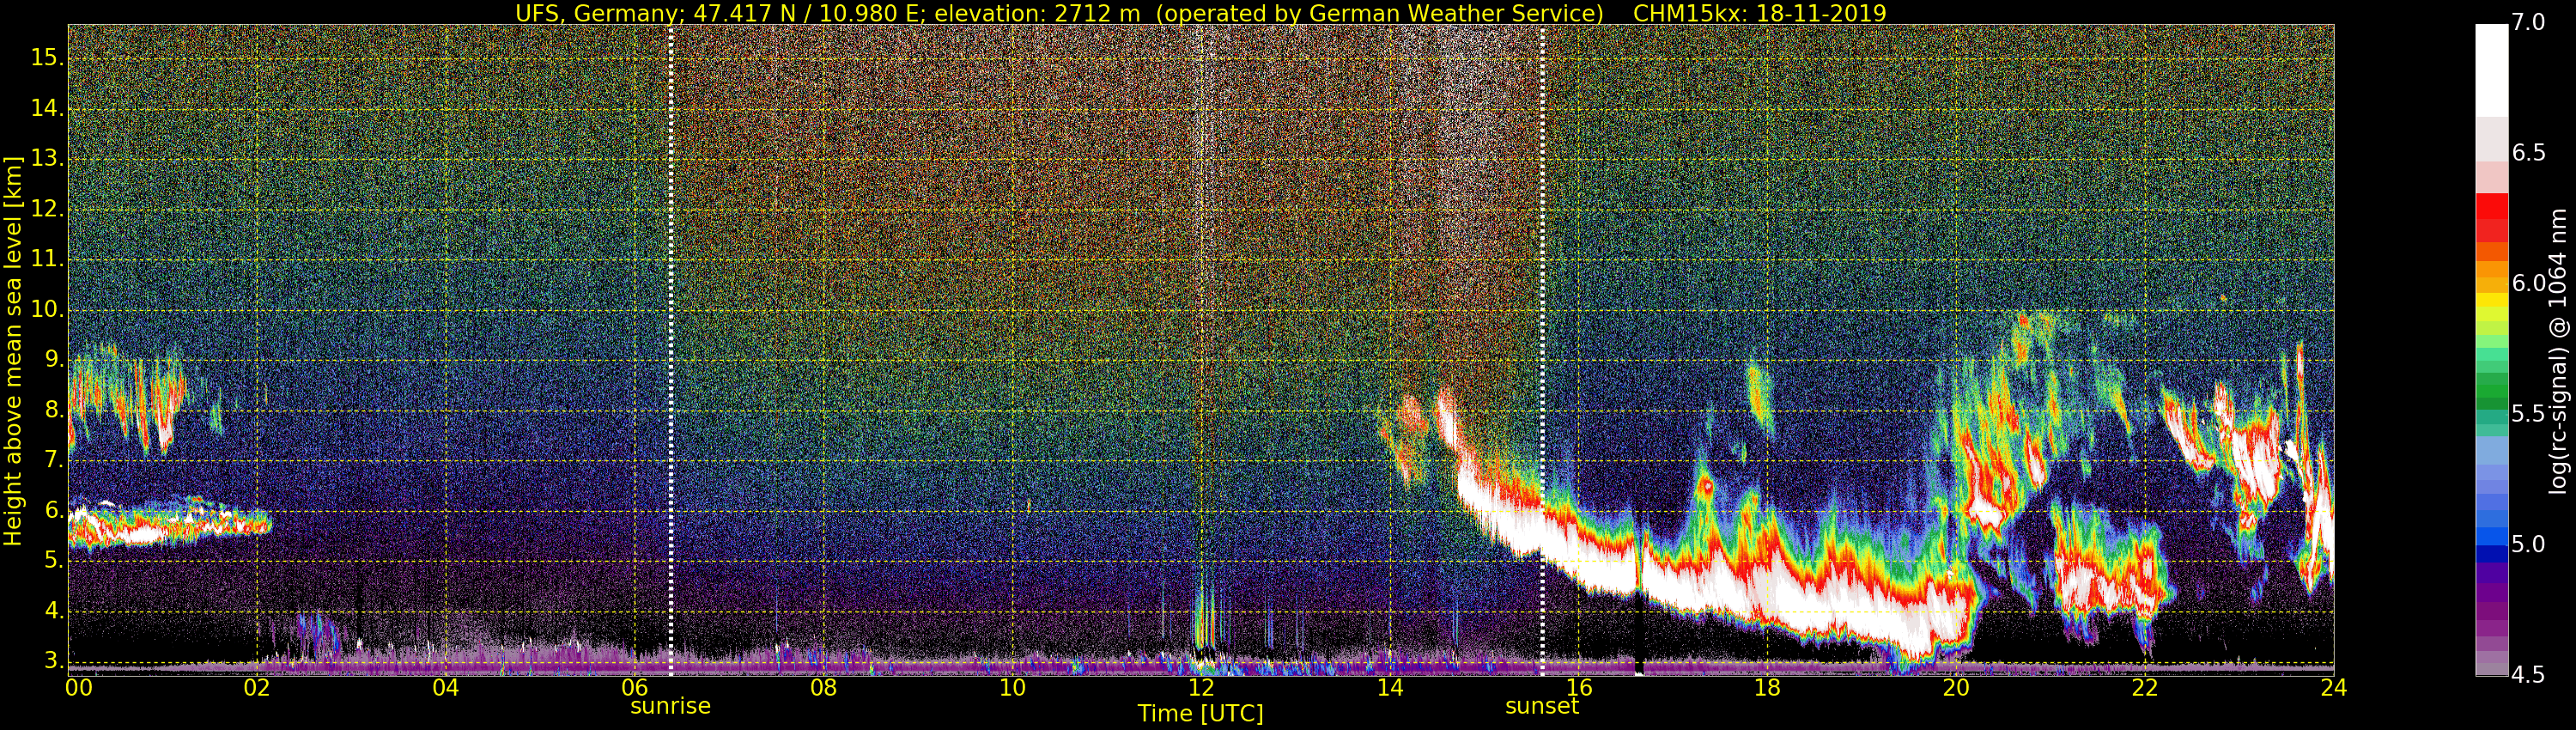Click the time axis tick '08'
Viewport: 2576px width, 730px height.
pos(823,687)
